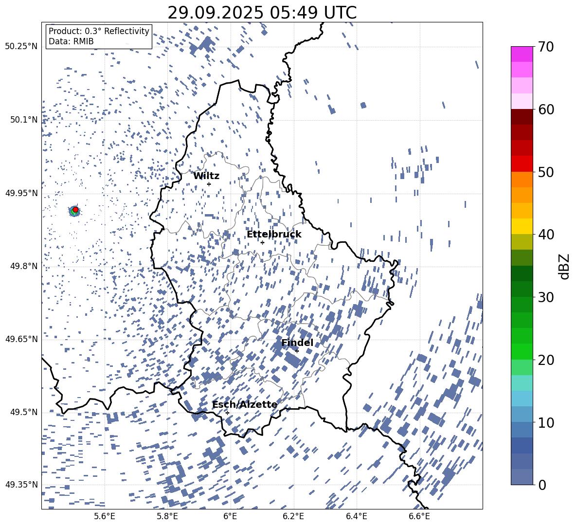This screenshot has width=576, height=526.
Task: Click the title '29.09.2025 05:49 UTC'
Action: click(262, 13)
